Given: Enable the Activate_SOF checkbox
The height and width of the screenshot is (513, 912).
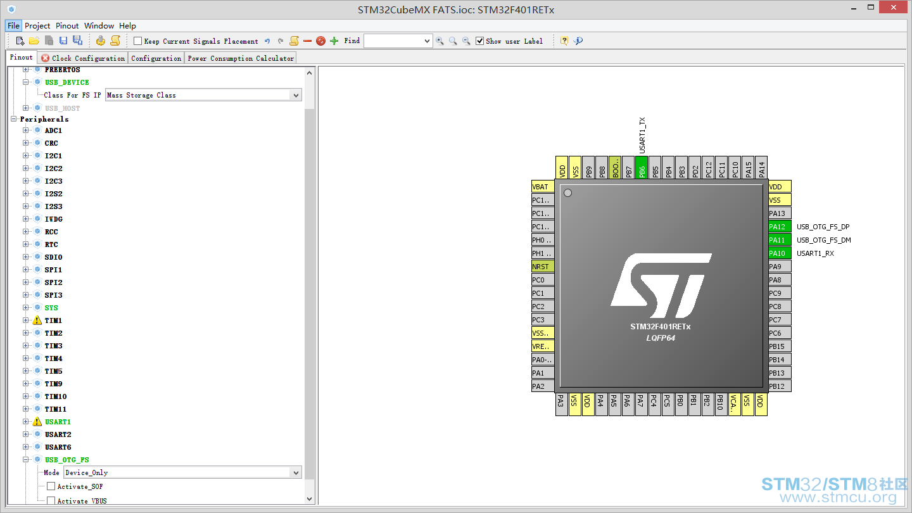Looking at the screenshot, I should coord(51,486).
